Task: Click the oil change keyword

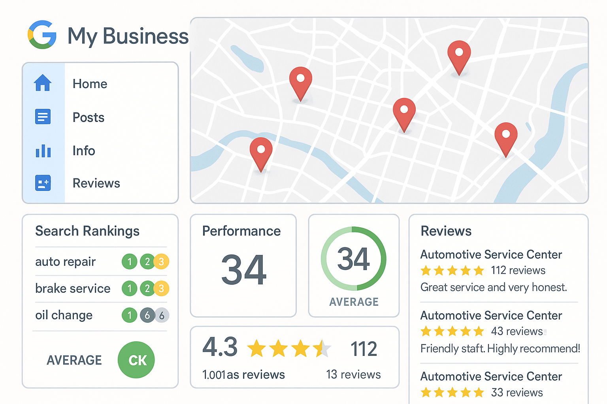Action: (64, 315)
